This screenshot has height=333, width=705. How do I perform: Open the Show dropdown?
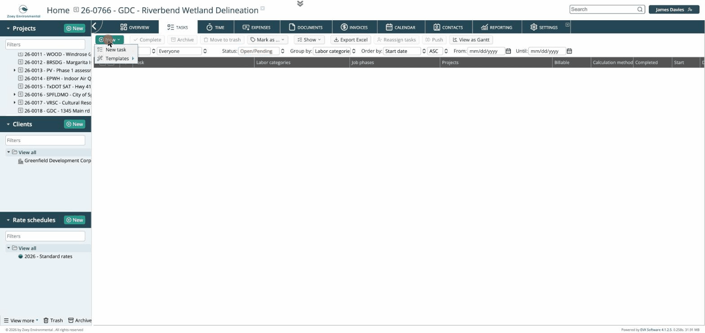click(x=309, y=40)
